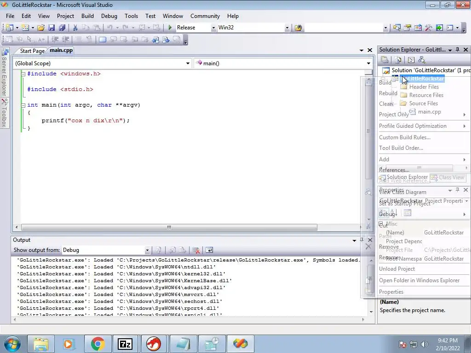
Task: Click the Save All icon
Action: click(x=62, y=28)
